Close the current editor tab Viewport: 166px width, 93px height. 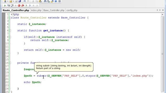163,10
